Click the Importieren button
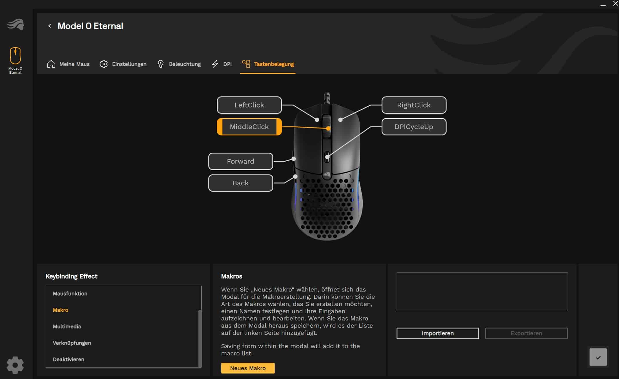 click(x=437, y=333)
